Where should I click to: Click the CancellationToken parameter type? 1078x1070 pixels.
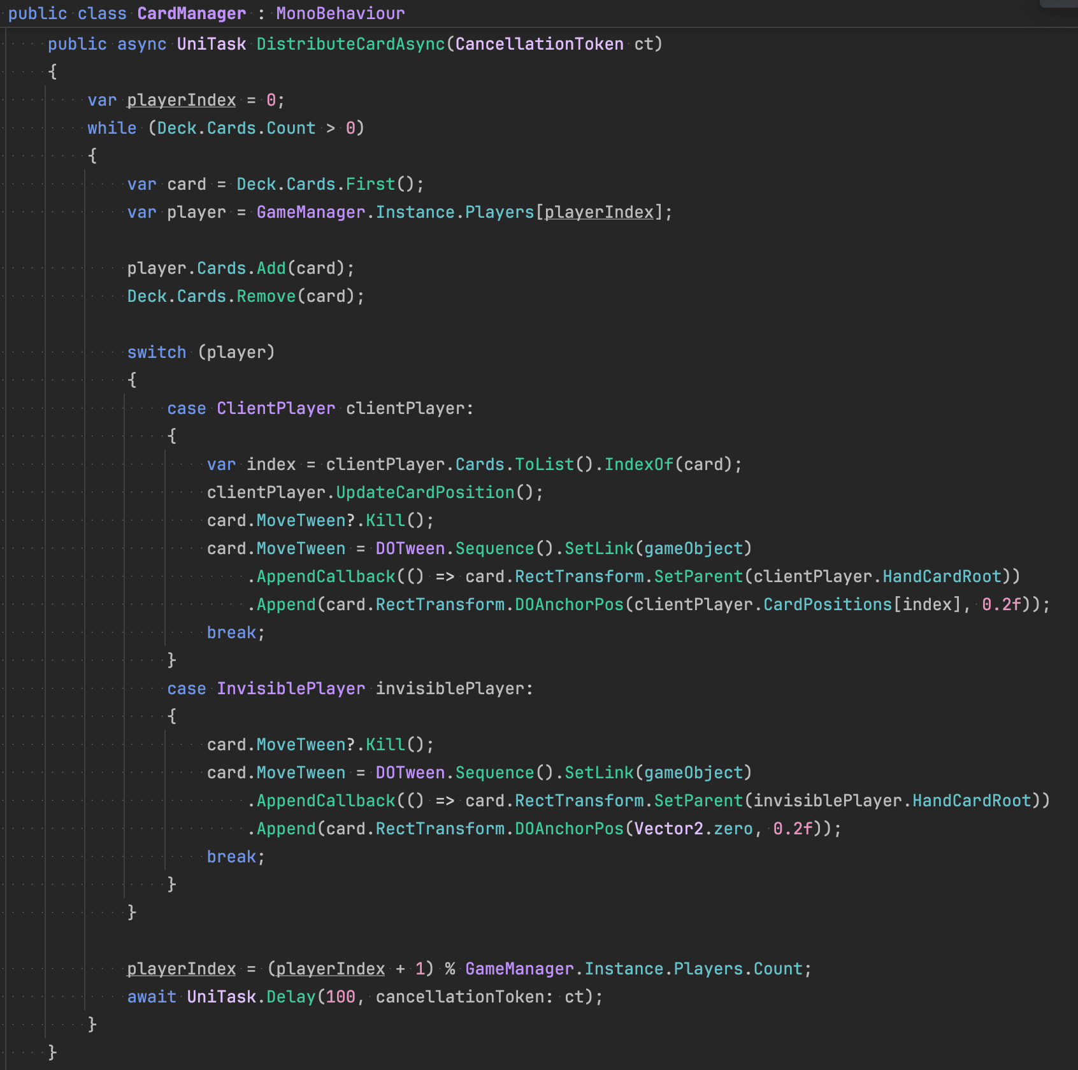539,44
